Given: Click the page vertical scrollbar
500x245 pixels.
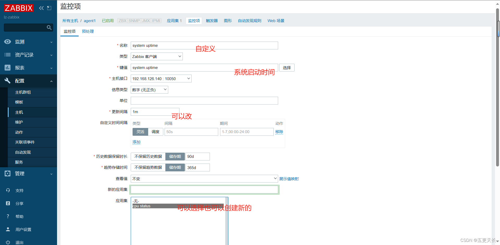Looking at the screenshot, I should (498, 87).
